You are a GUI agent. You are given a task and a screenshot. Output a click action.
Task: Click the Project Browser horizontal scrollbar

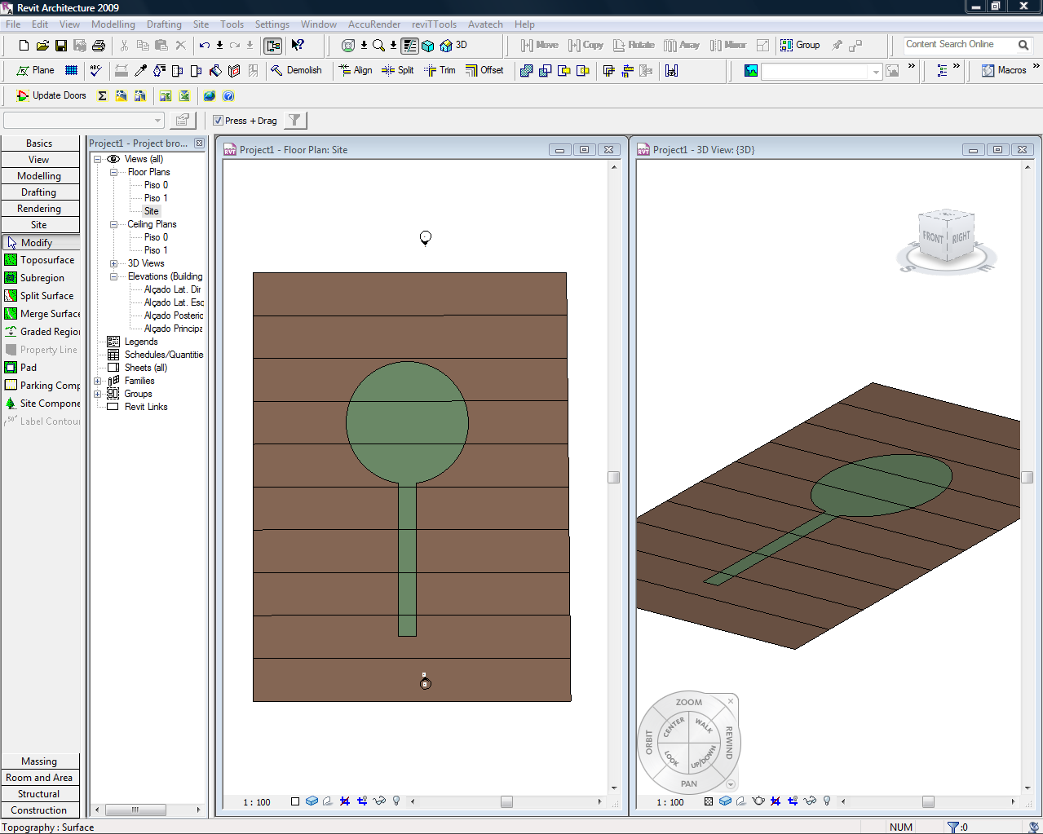click(136, 810)
